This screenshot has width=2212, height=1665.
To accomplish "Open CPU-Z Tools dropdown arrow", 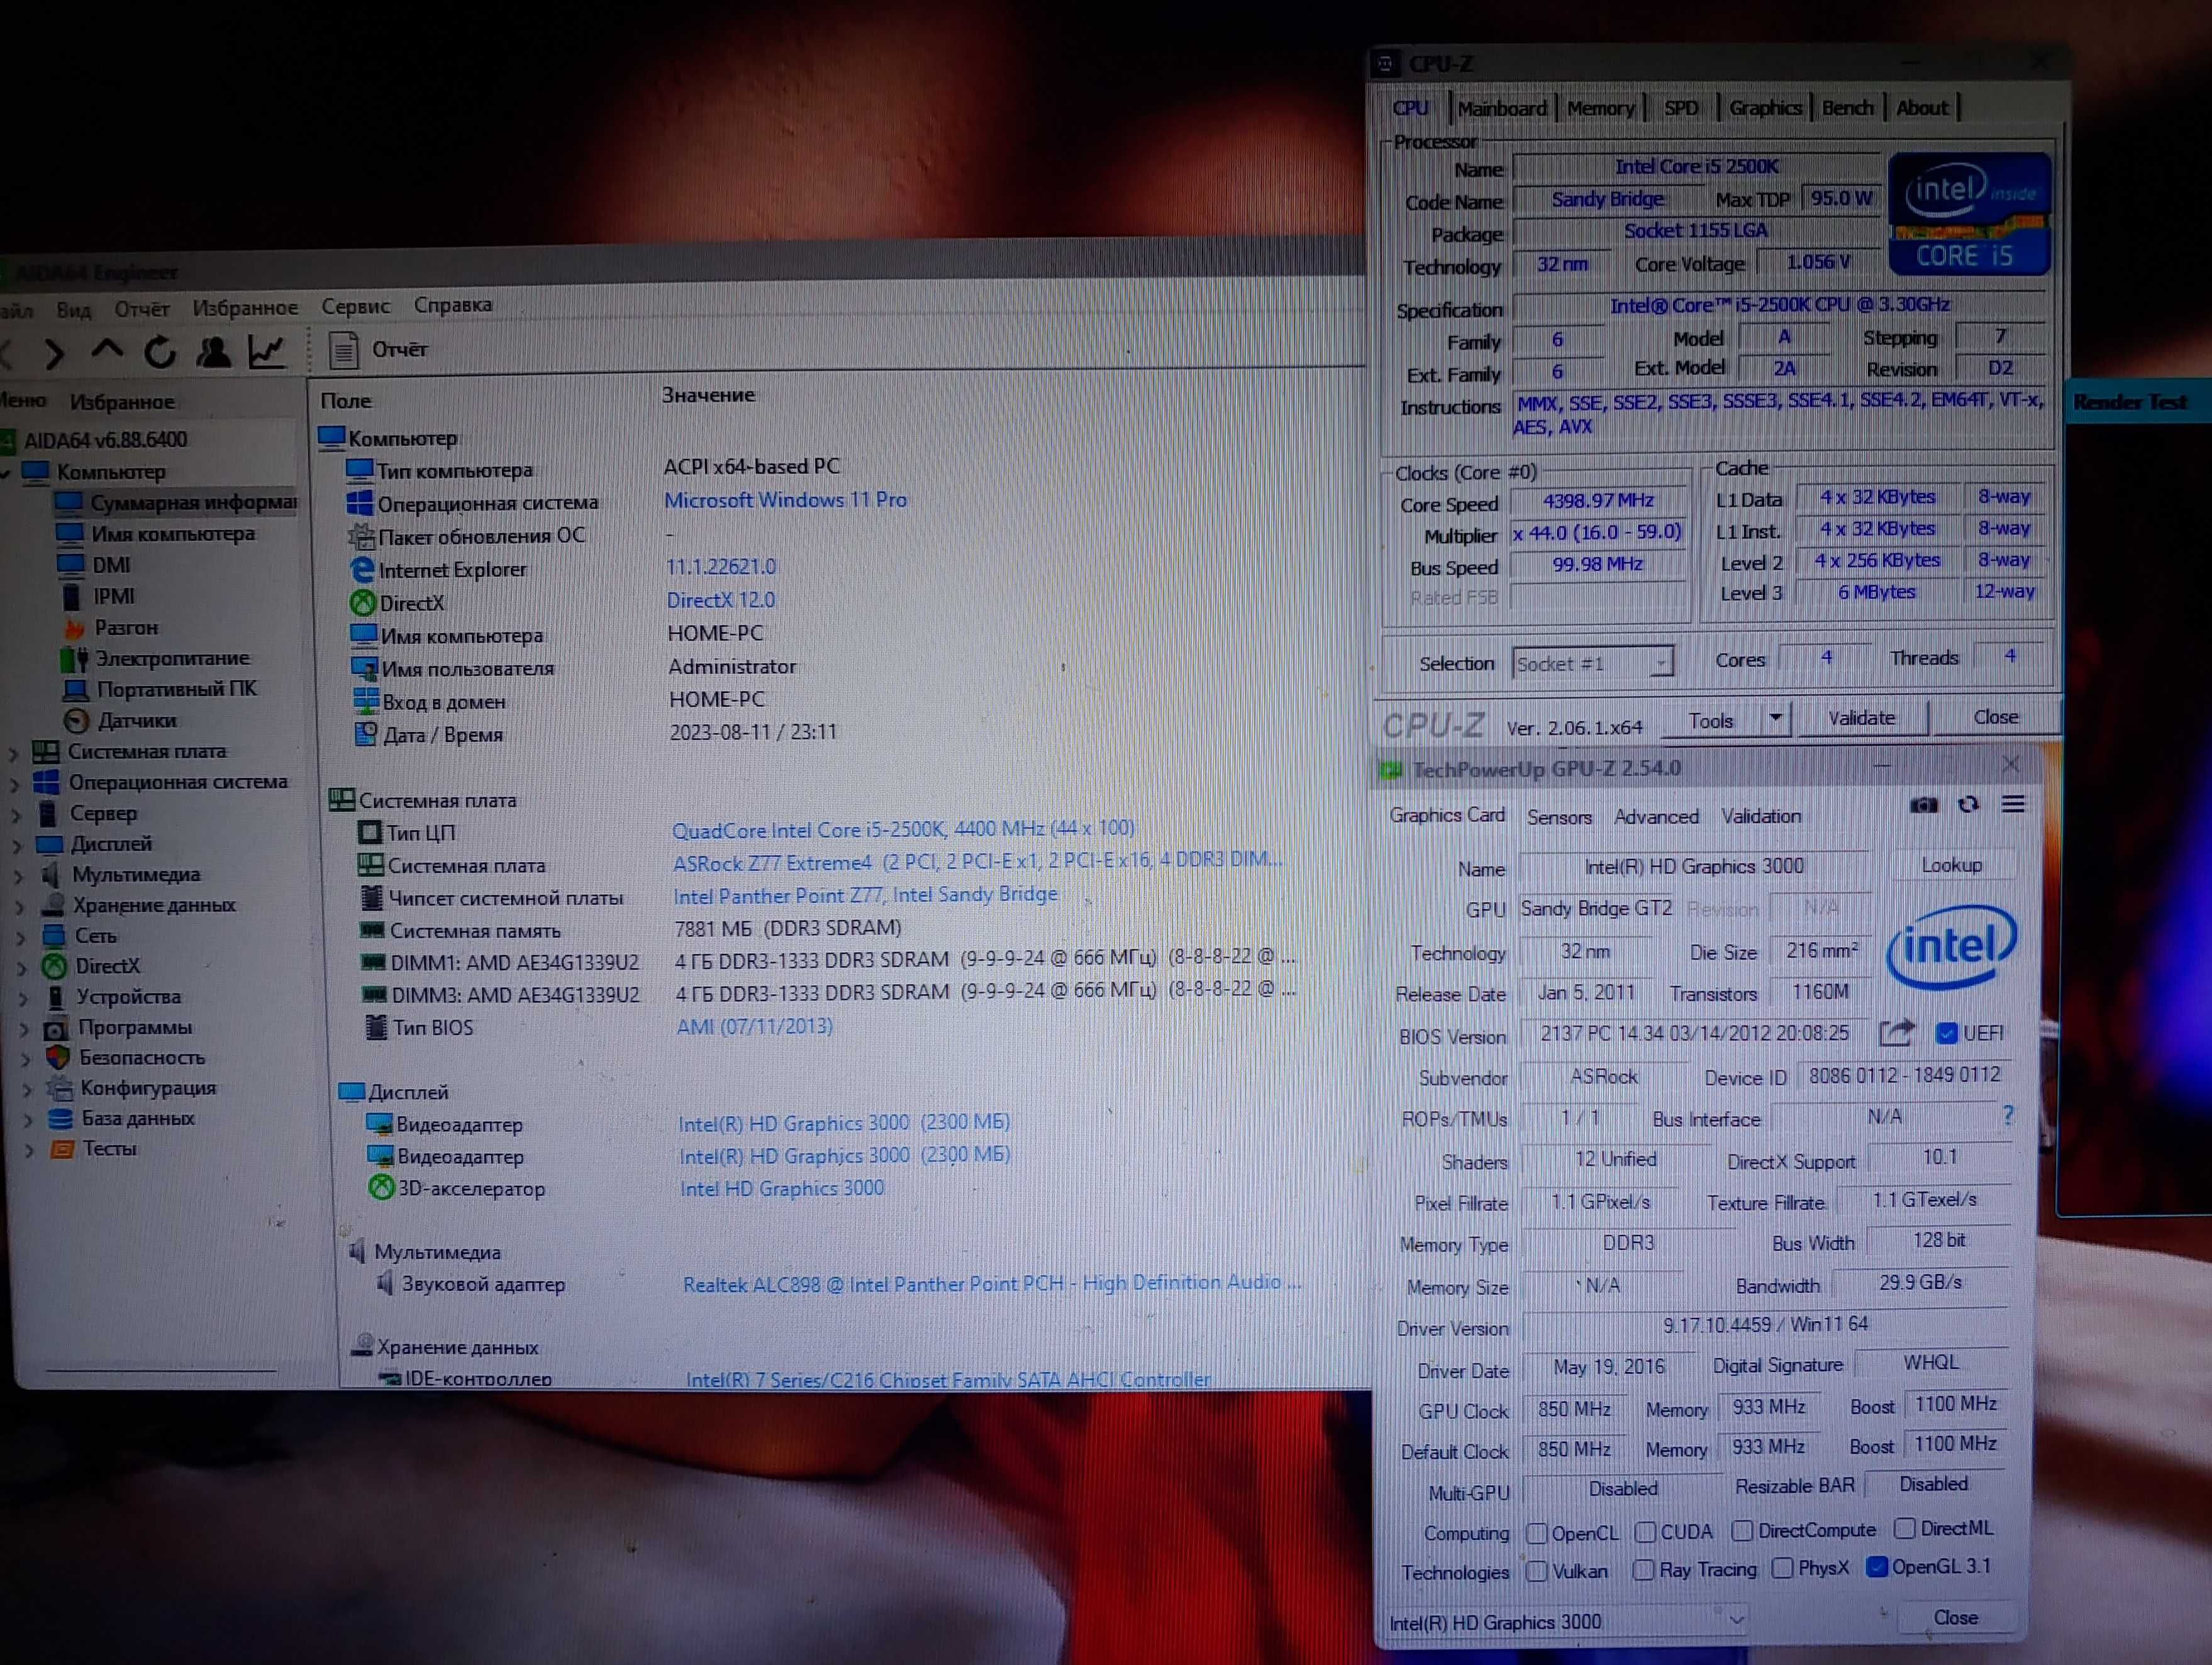I will tap(1775, 718).
